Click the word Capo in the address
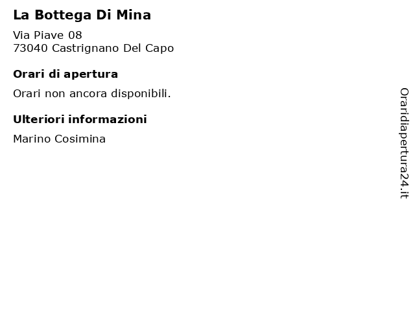The height and width of the screenshot is (311, 415). click(160, 49)
